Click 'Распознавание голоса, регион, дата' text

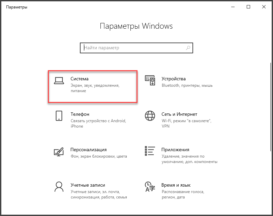(x=183, y=194)
